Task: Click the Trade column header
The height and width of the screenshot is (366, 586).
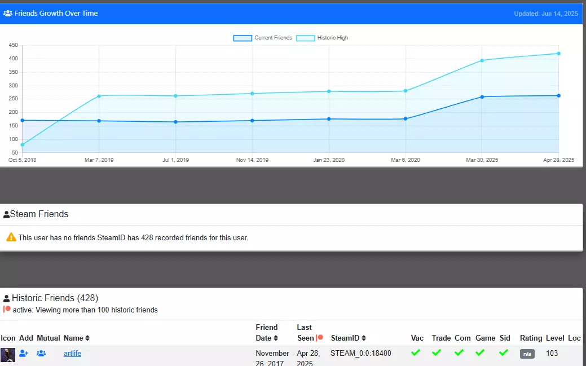Action: (x=441, y=338)
